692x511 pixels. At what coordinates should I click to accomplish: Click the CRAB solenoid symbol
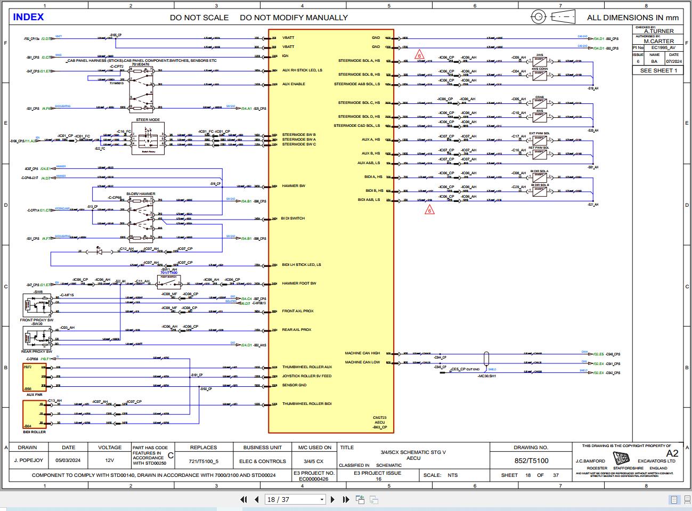(x=540, y=103)
